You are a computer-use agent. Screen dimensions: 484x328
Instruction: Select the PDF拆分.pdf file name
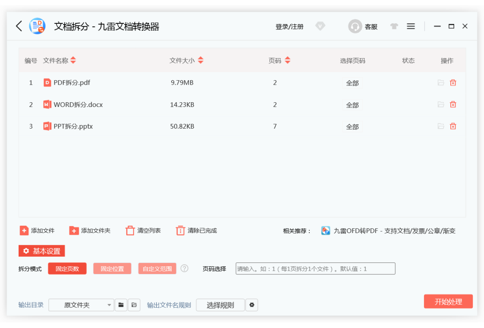pyautogui.click(x=72, y=82)
